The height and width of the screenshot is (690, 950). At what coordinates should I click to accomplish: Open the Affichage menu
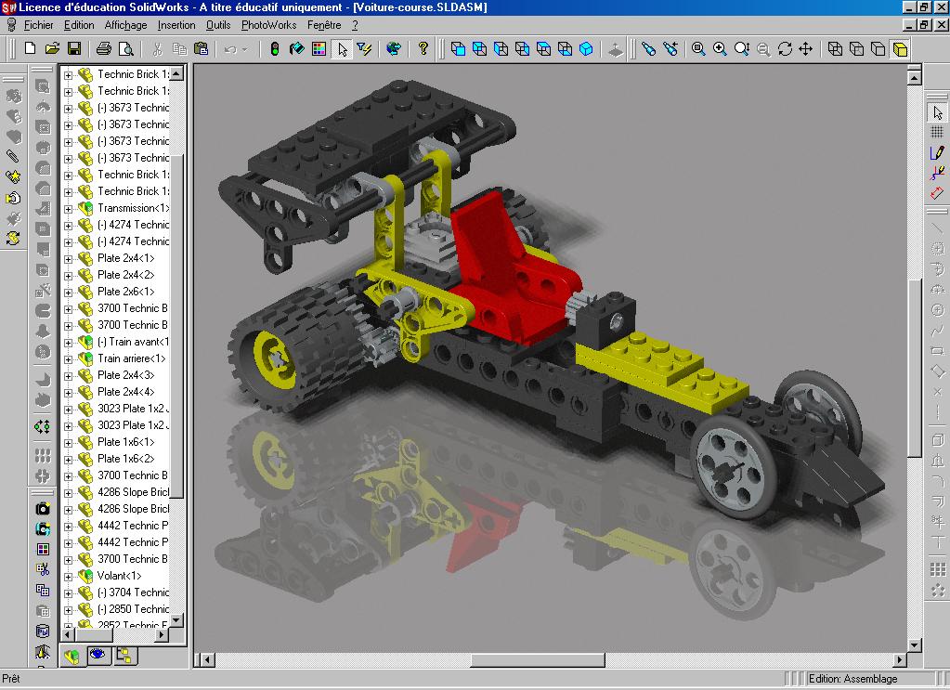tap(125, 25)
